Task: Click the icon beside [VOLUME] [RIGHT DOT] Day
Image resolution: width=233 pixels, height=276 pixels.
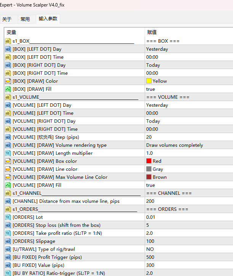Action: tap(8, 121)
